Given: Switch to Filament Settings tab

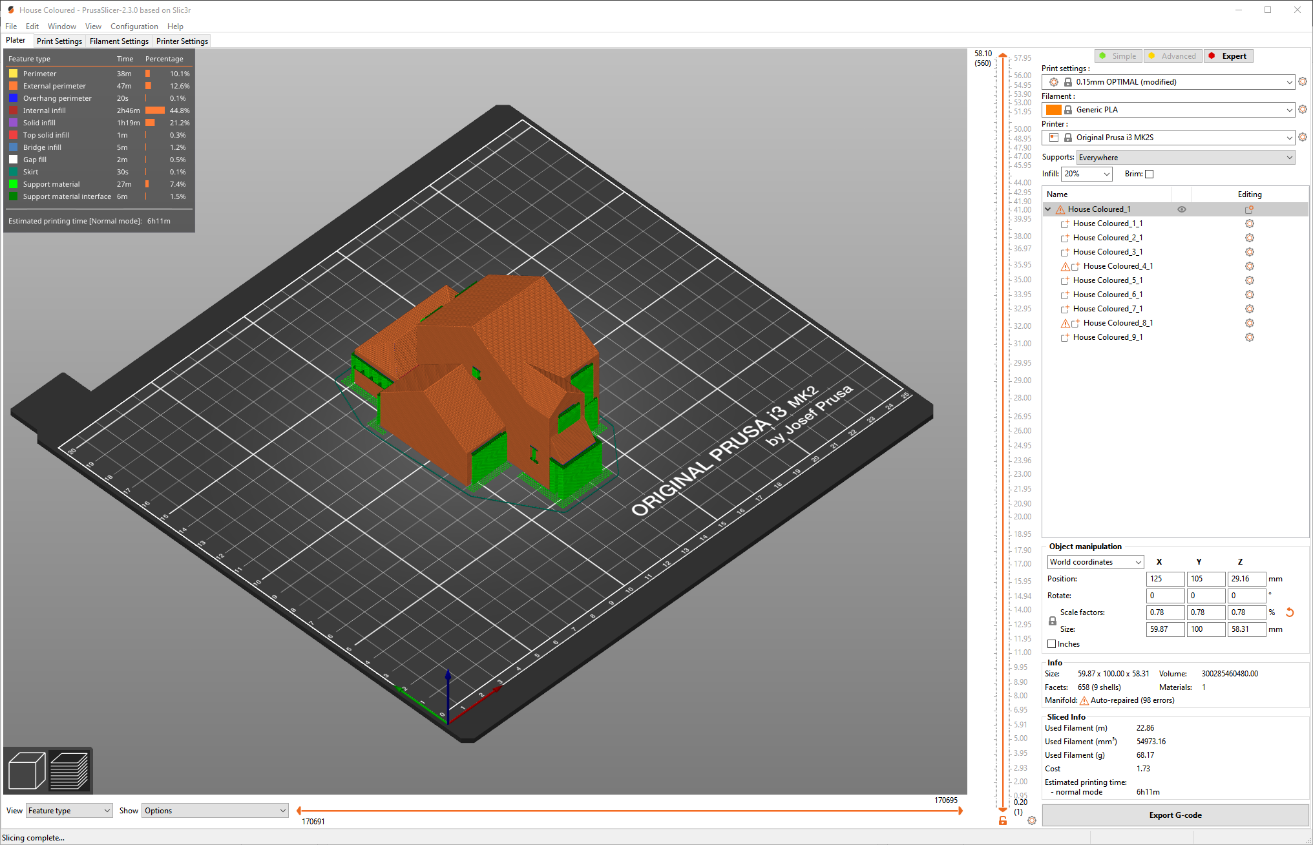Looking at the screenshot, I should tap(119, 41).
